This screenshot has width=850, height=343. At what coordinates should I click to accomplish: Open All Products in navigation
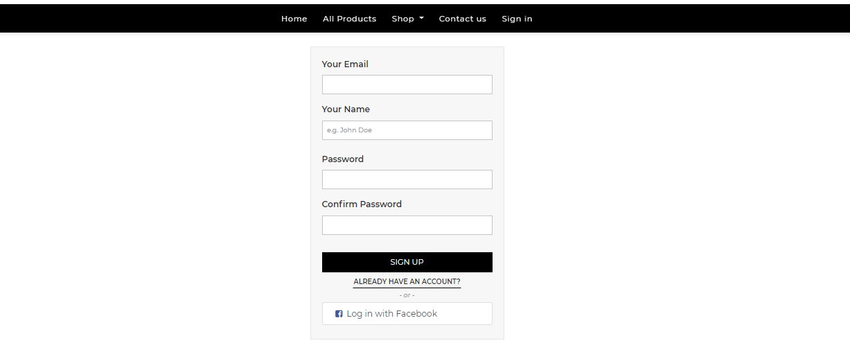(349, 19)
